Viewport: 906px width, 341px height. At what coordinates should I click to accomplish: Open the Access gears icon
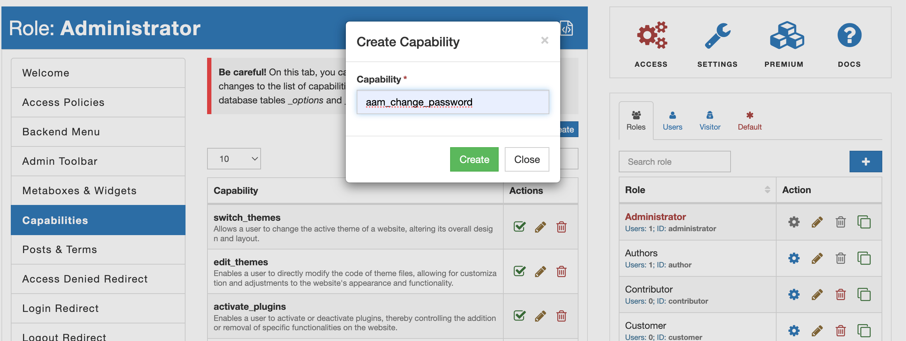tap(651, 35)
